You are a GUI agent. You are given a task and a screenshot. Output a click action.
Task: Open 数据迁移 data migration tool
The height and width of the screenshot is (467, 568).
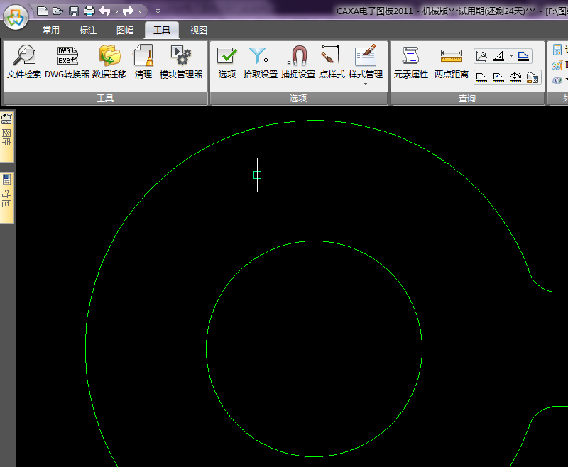[x=109, y=62]
